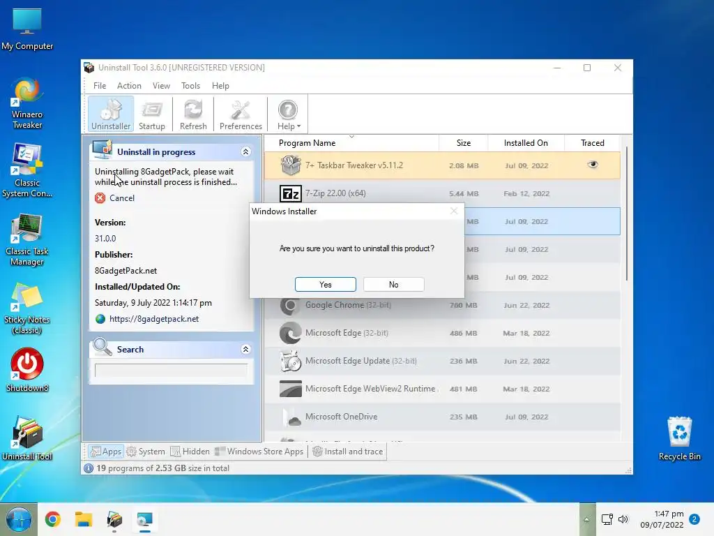Click the program list vertical scrollbar
The width and height of the screenshot is (714, 536).
pyautogui.click(x=627, y=214)
